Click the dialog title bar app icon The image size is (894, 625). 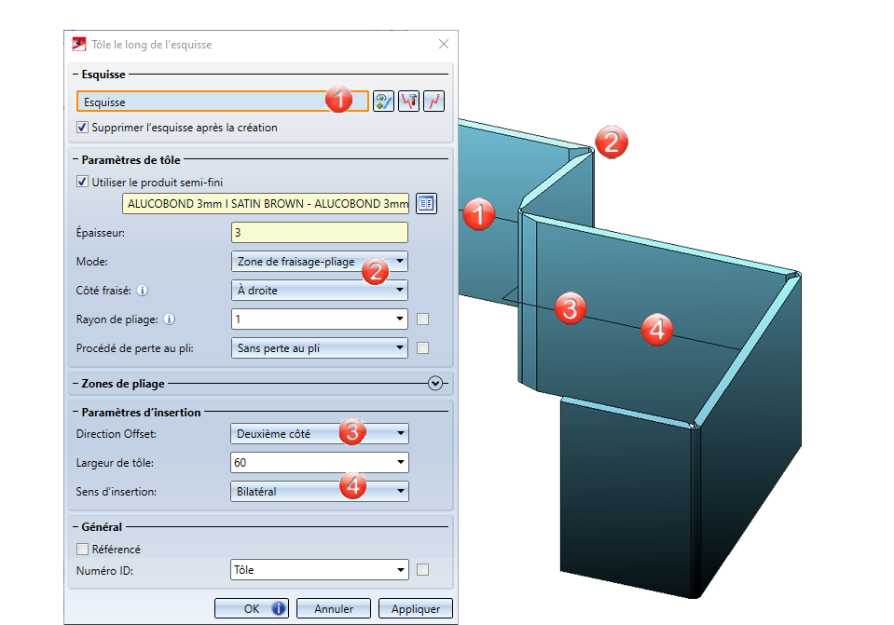(79, 44)
